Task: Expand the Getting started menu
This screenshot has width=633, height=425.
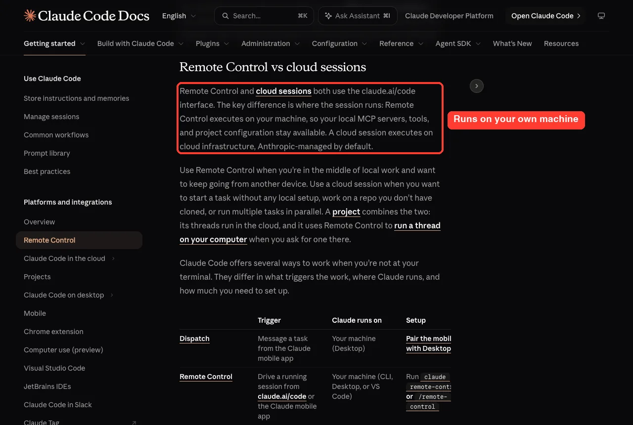Action: click(54, 43)
